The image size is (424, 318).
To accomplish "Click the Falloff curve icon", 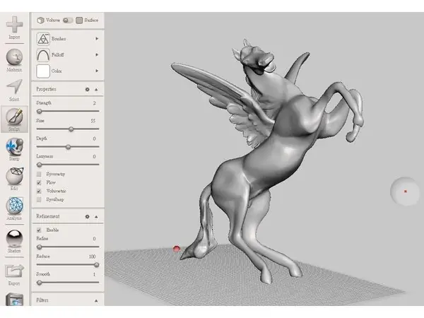I will pyautogui.click(x=43, y=55).
